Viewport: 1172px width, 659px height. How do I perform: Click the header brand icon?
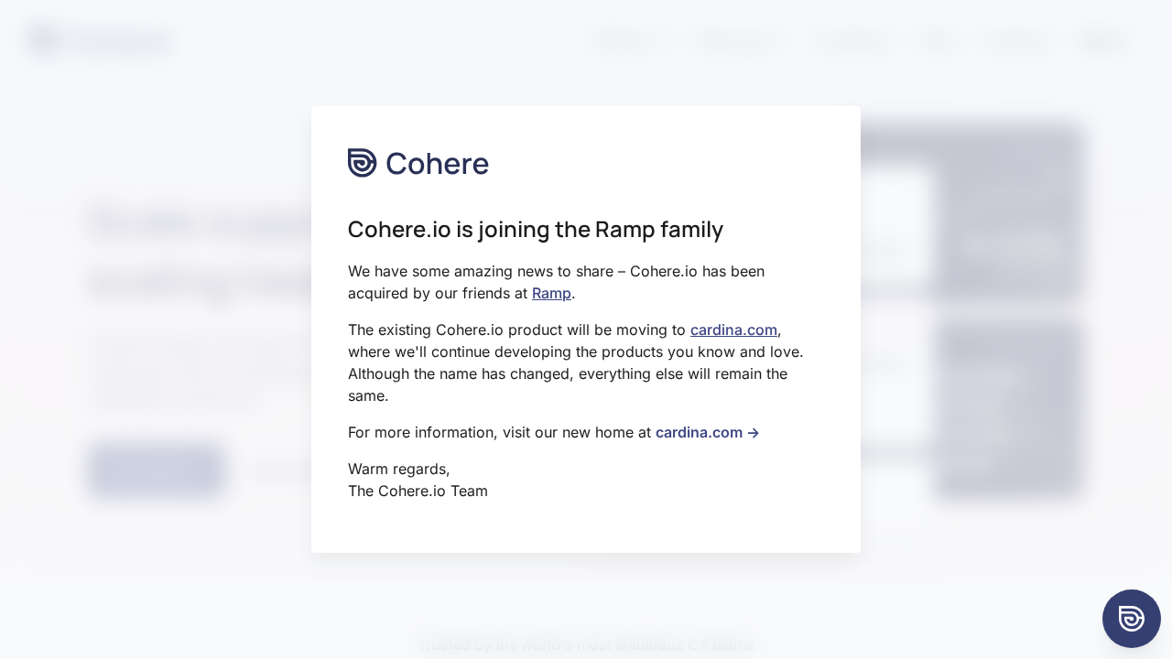[43, 40]
